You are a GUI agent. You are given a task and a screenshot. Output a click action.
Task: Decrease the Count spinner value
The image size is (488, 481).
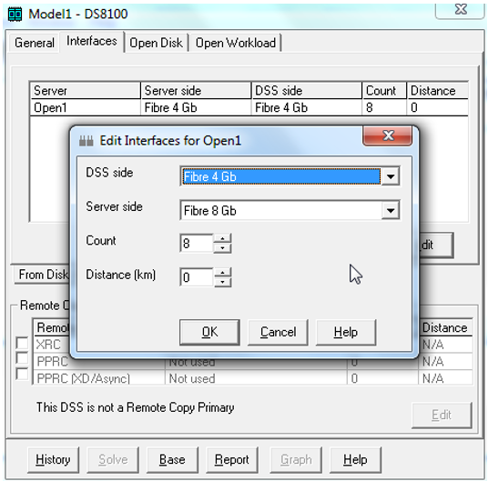click(x=222, y=248)
